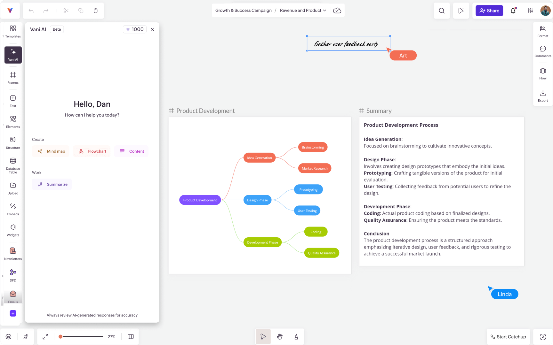553x345 pixels.
Task: Select the DFD tool in the sidebar
Action: coord(13,275)
